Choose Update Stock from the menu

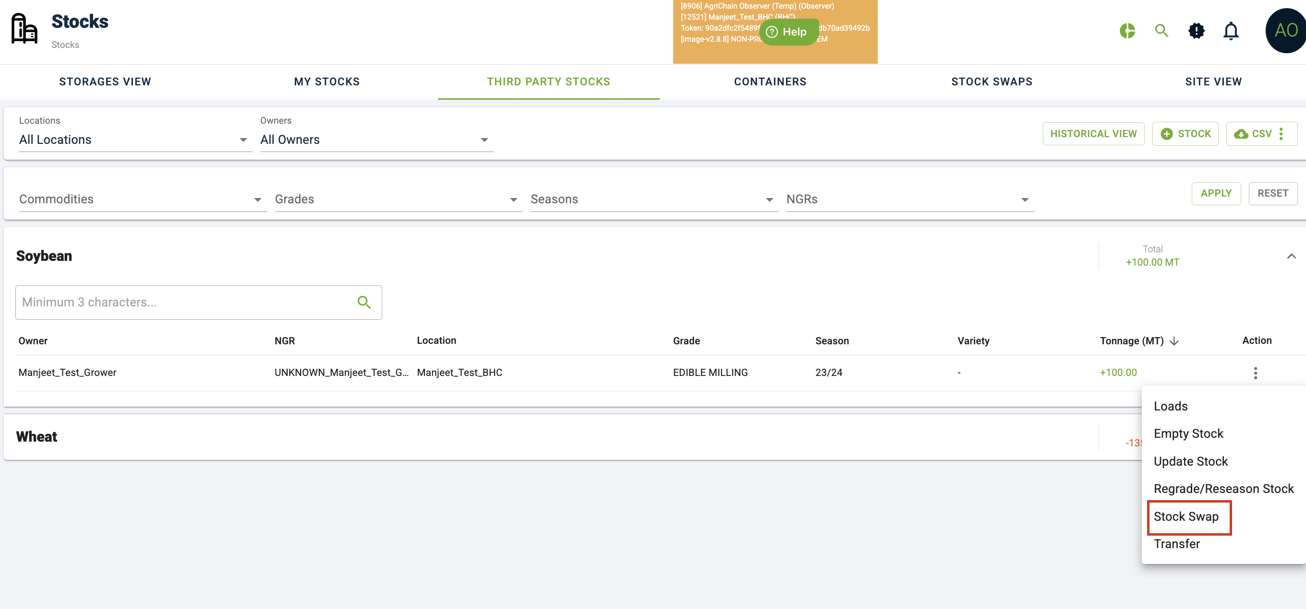pos(1223,461)
